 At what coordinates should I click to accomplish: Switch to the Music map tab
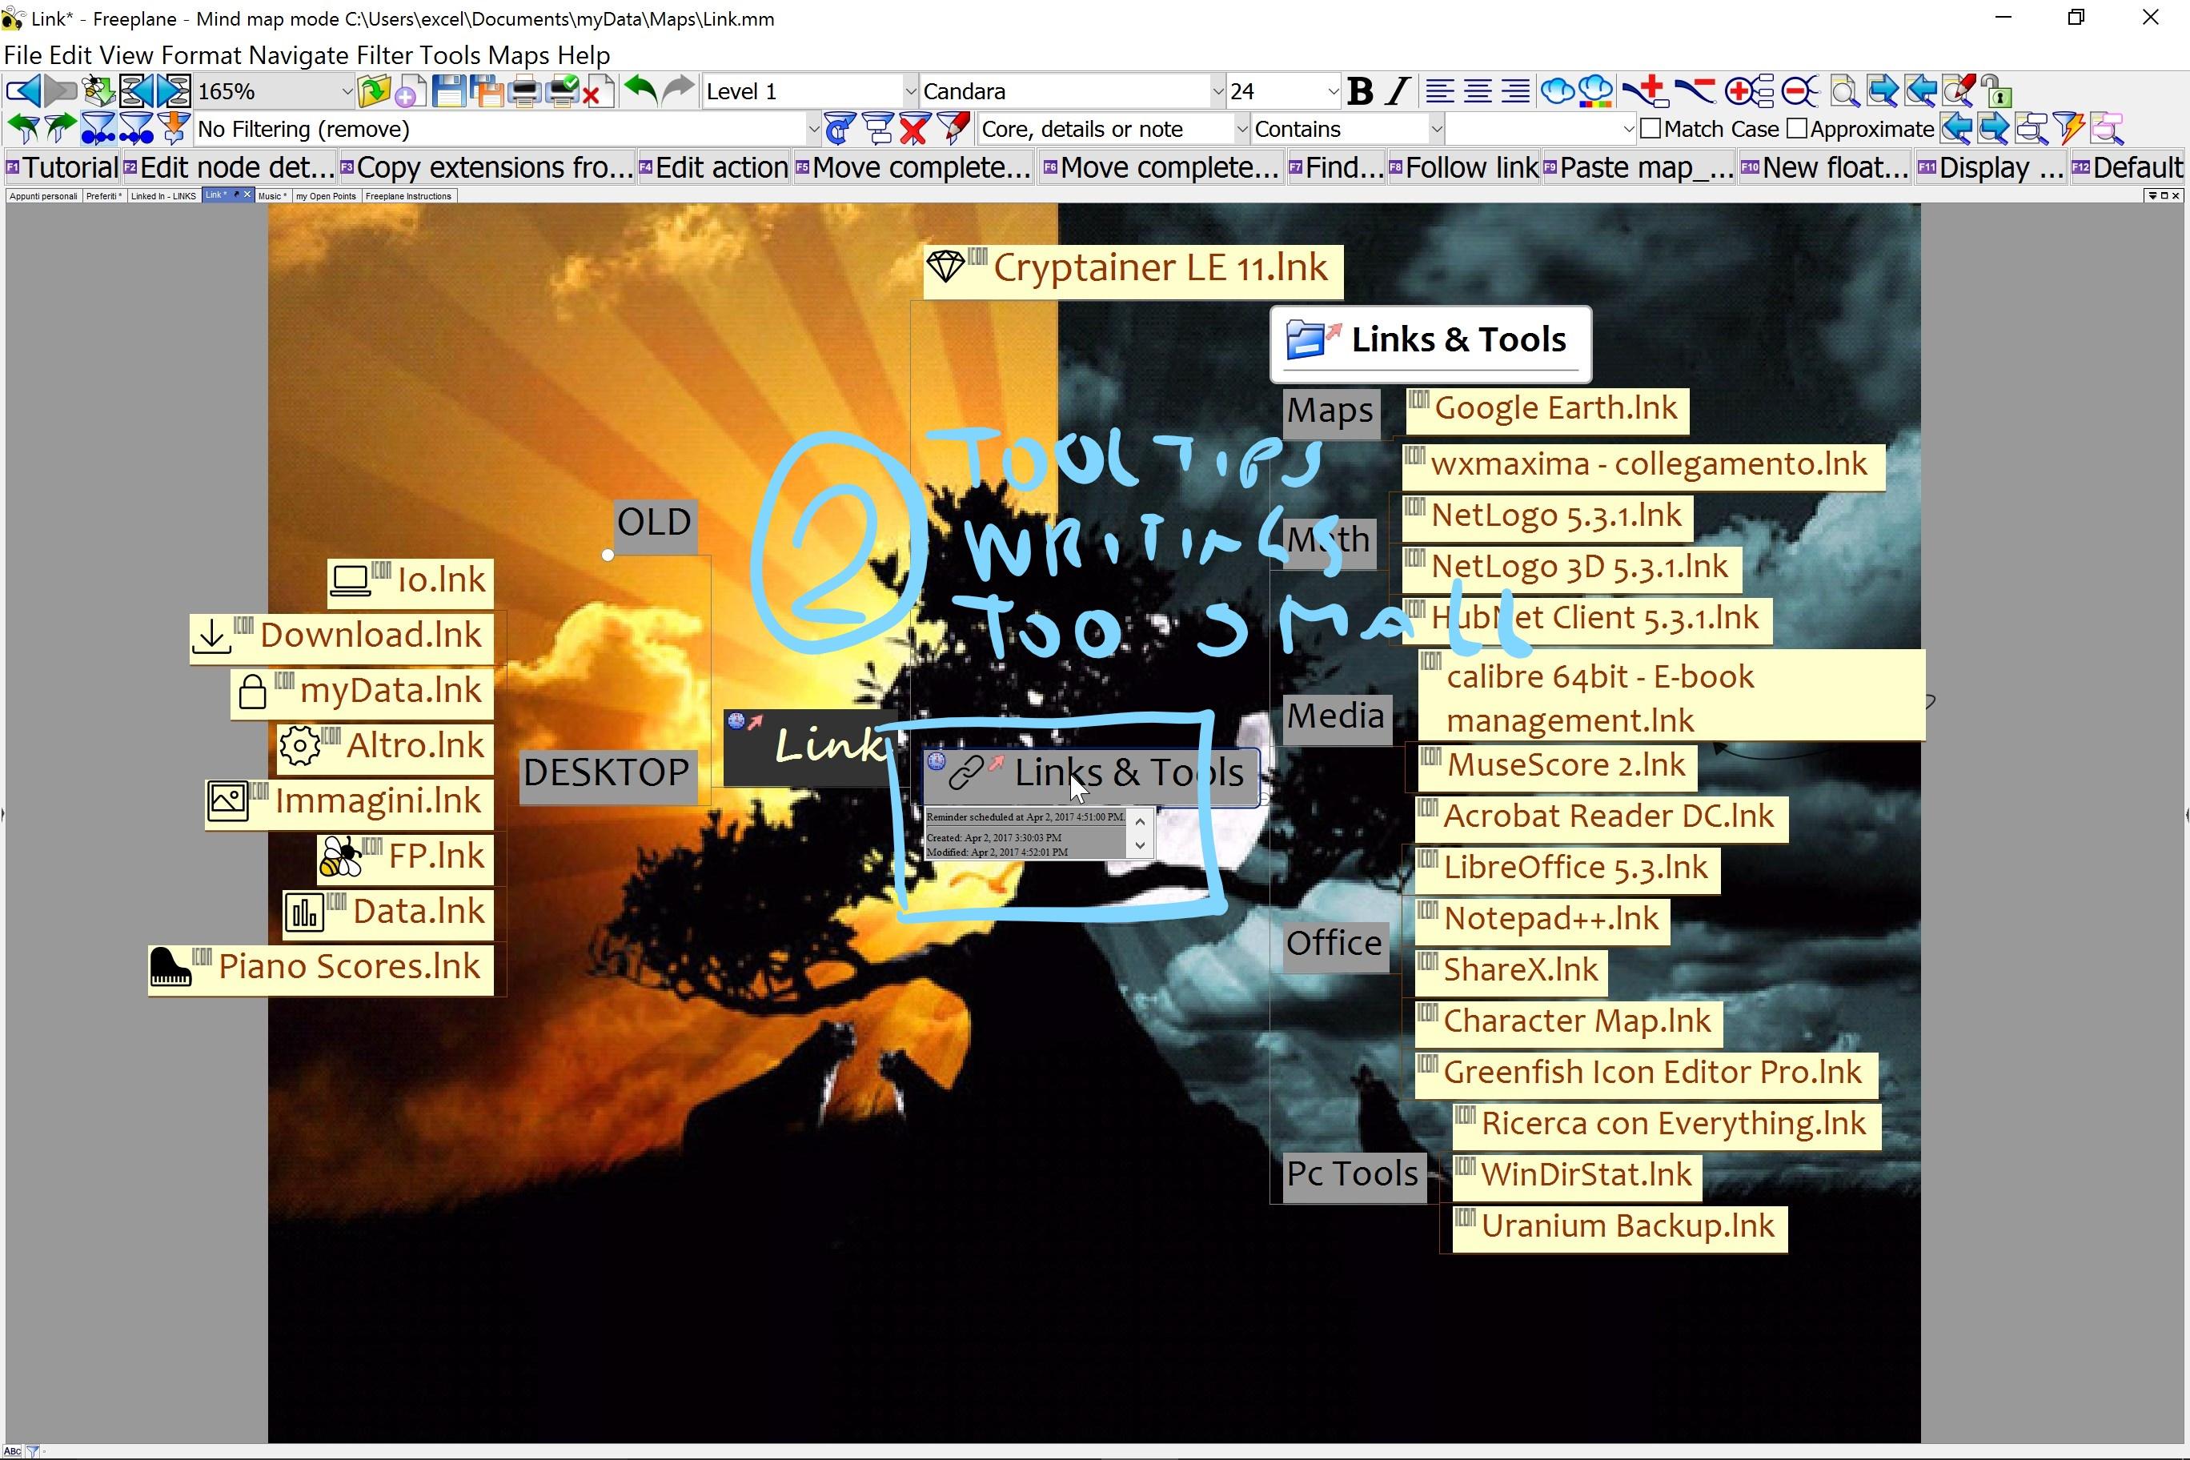[273, 195]
